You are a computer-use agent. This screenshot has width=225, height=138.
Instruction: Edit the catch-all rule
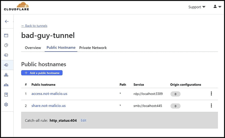point(84,121)
